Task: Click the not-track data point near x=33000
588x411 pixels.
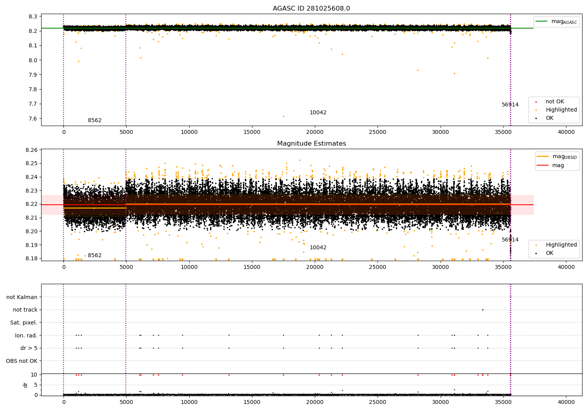Action: pyautogui.click(x=483, y=310)
